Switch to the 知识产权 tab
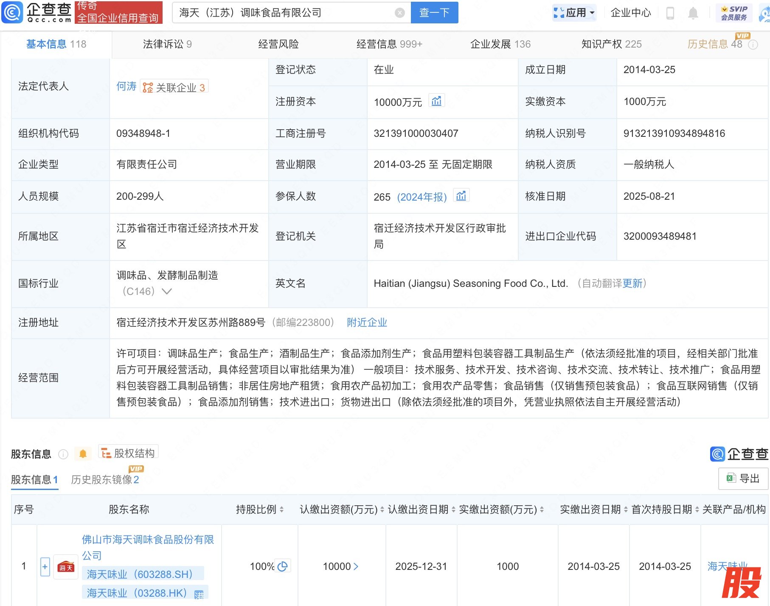Image resolution: width=770 pixels, height=606 pixels. 611,44
